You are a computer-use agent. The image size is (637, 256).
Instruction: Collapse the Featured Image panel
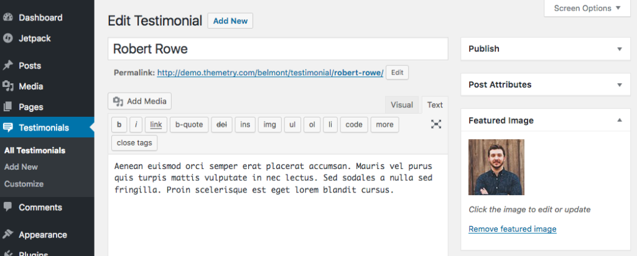pos(619,120)
